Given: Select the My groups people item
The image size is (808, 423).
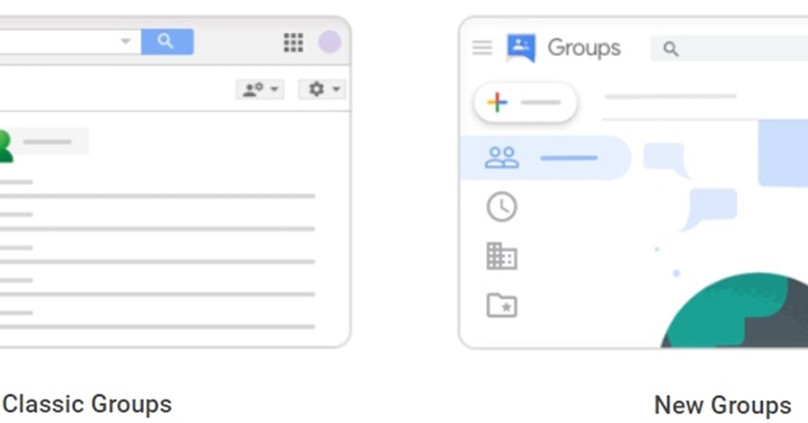Looking at the screenshot, I should (502, 158).
